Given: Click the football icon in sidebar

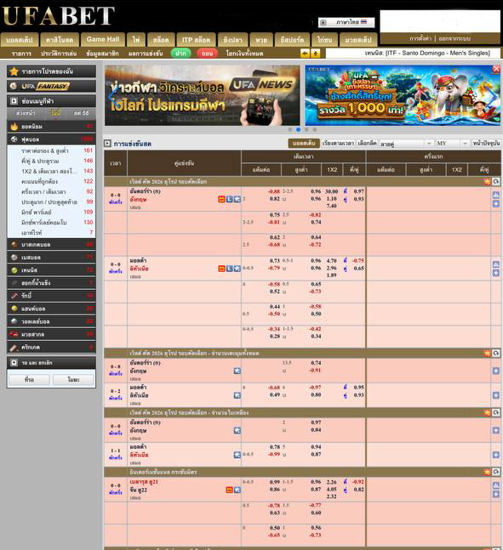Looking at the screenshot, I should (14, 139).
